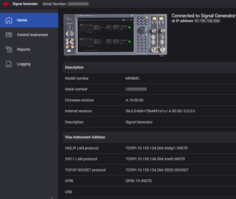Select the 54.0.0-666+75b4491a1c version string
This screenshot has width=236, height=199.
tap(160, 111)
